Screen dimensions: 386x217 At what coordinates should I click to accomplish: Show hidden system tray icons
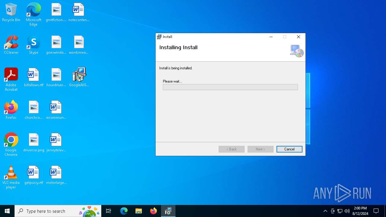point(325,211)
